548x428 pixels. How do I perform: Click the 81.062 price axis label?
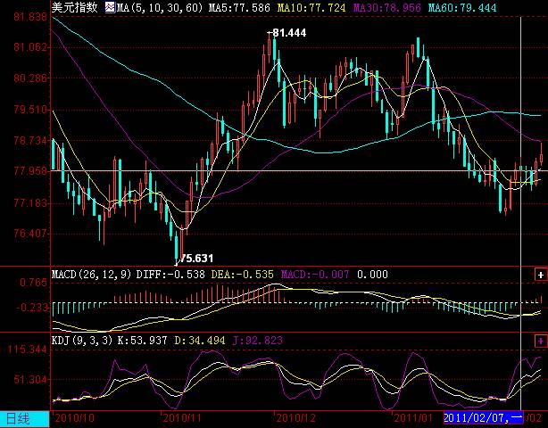(x=30, y=46)
